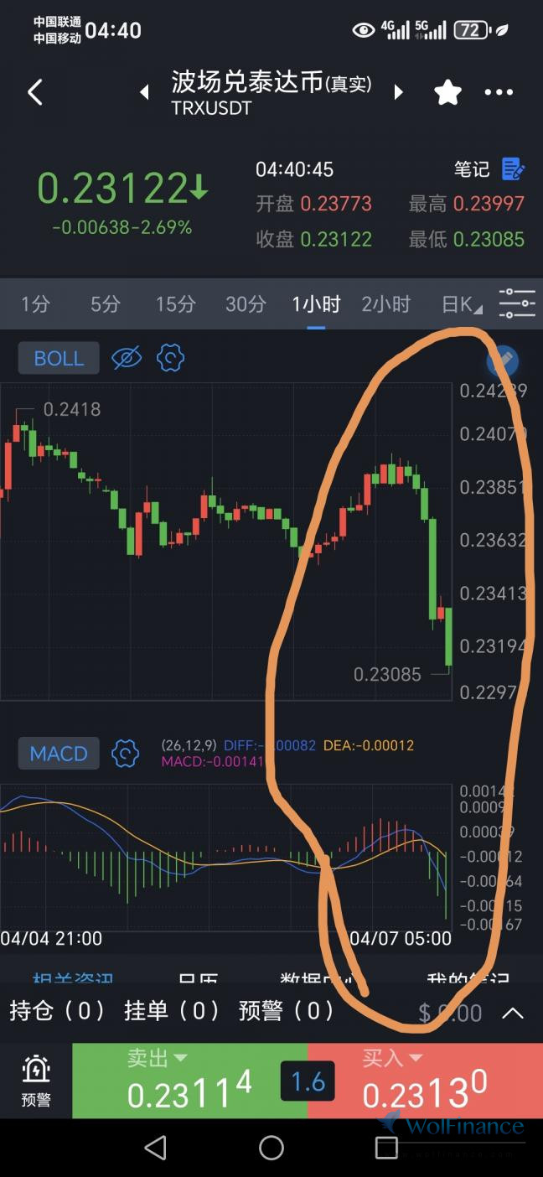The height and width of the screenshot is (1177, 543).
Task: Select the 15分 timeframe tab
Action: 175,304
